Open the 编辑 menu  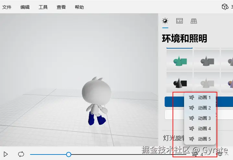(25, 7)
